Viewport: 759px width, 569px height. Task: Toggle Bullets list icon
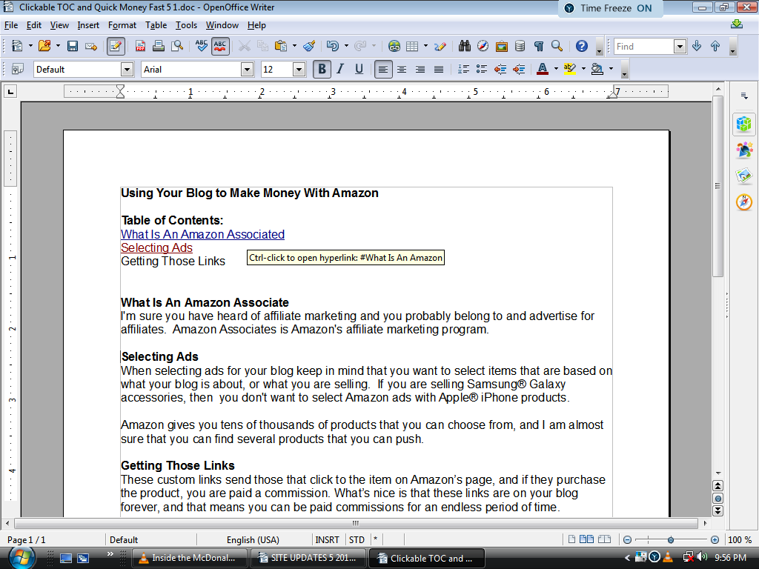point(482,69)
